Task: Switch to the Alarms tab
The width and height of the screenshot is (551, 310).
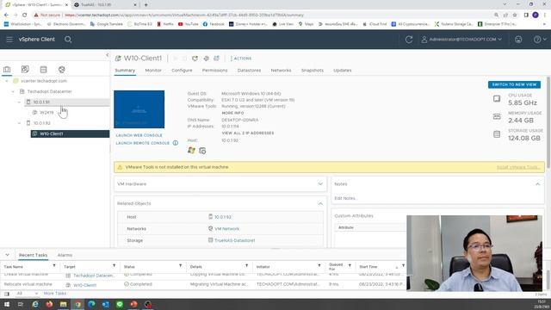Action: (x=65, y=255)
